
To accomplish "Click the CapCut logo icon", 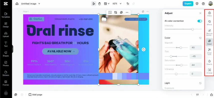I will coord(6,4).
